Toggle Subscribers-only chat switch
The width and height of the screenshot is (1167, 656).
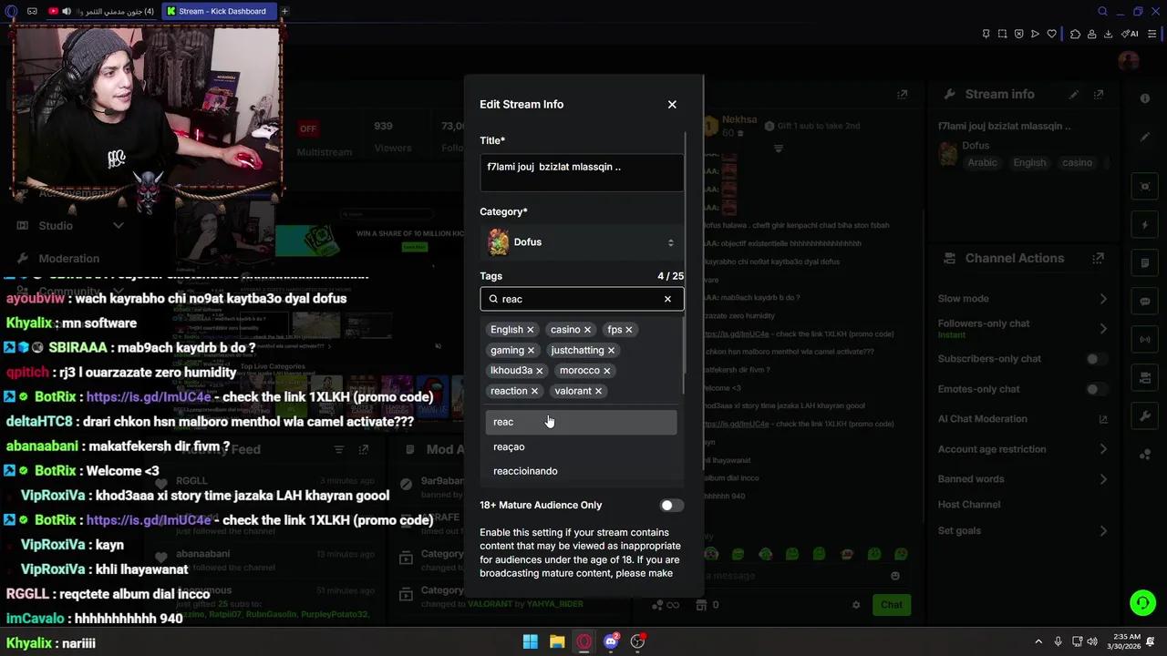point(1096,359)
